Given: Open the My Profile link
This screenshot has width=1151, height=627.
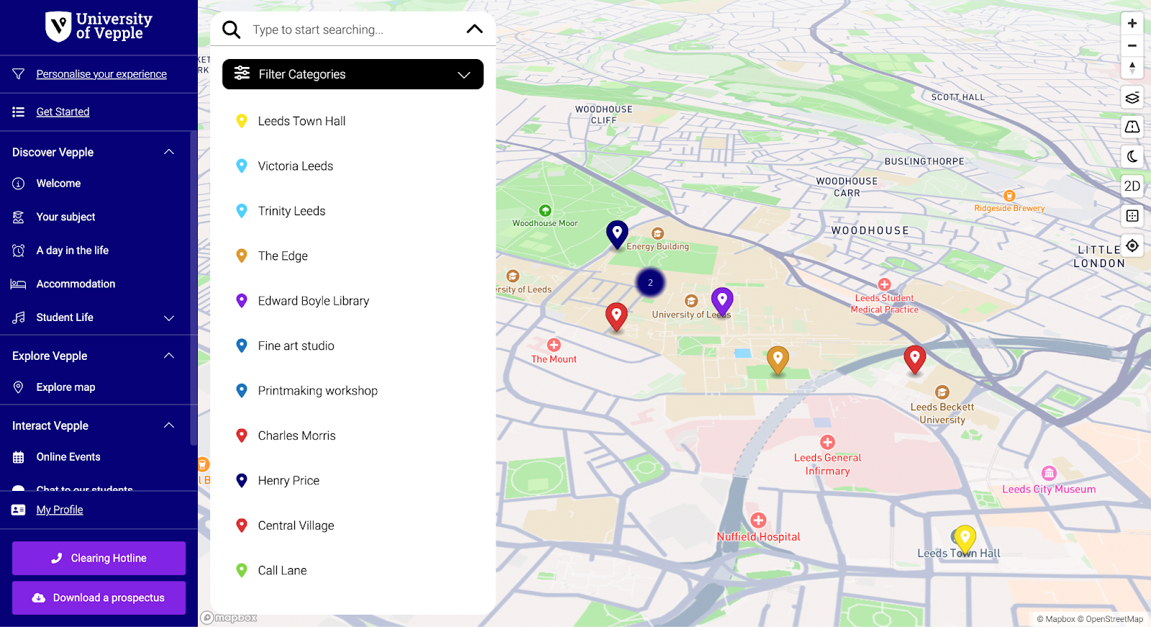Looking at the screenshot, I should [60, 510].
